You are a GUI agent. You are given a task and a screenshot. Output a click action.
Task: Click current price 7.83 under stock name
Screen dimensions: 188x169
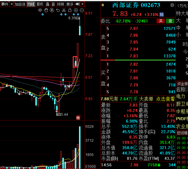pos(120,14)
